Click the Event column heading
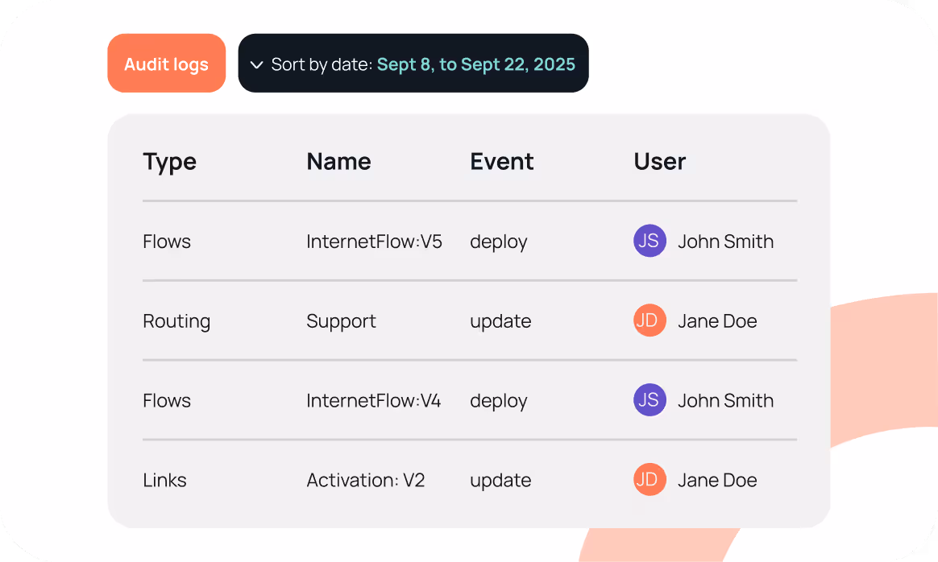 click(x=501, y=162)
